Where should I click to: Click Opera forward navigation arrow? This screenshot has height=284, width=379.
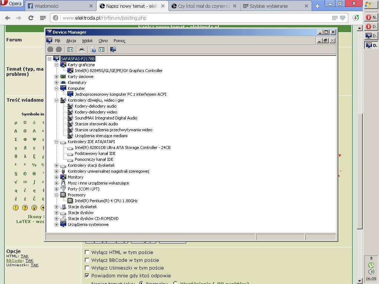19,18
